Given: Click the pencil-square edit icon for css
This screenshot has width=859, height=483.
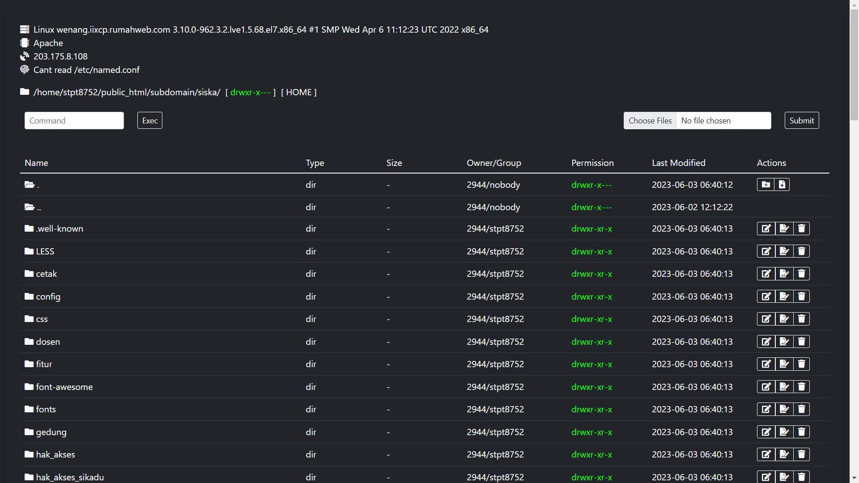Looking at the screenshot, I should tap(766, 319).
